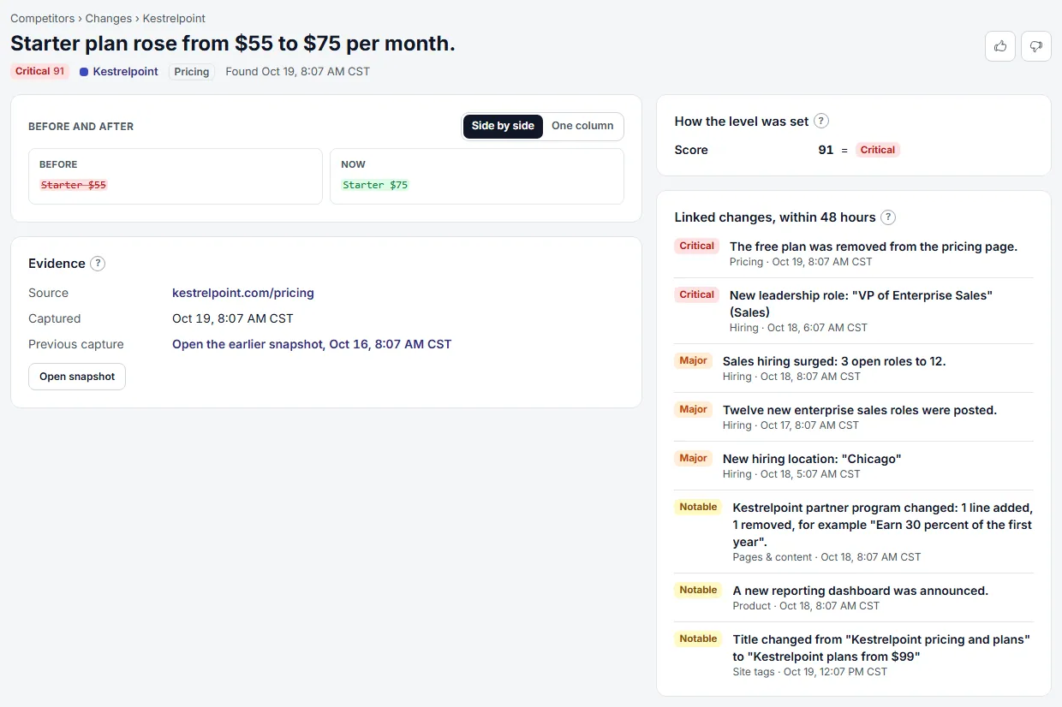This screenshot has width=1062, height=707.
Task: Click the score value "91"
Action: (x=826, y=150)
